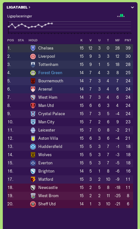Collapse the Ligatabel panel with the chevron
Image resolution: width=140 pixels, height=229 pixels.
(132, 7)
